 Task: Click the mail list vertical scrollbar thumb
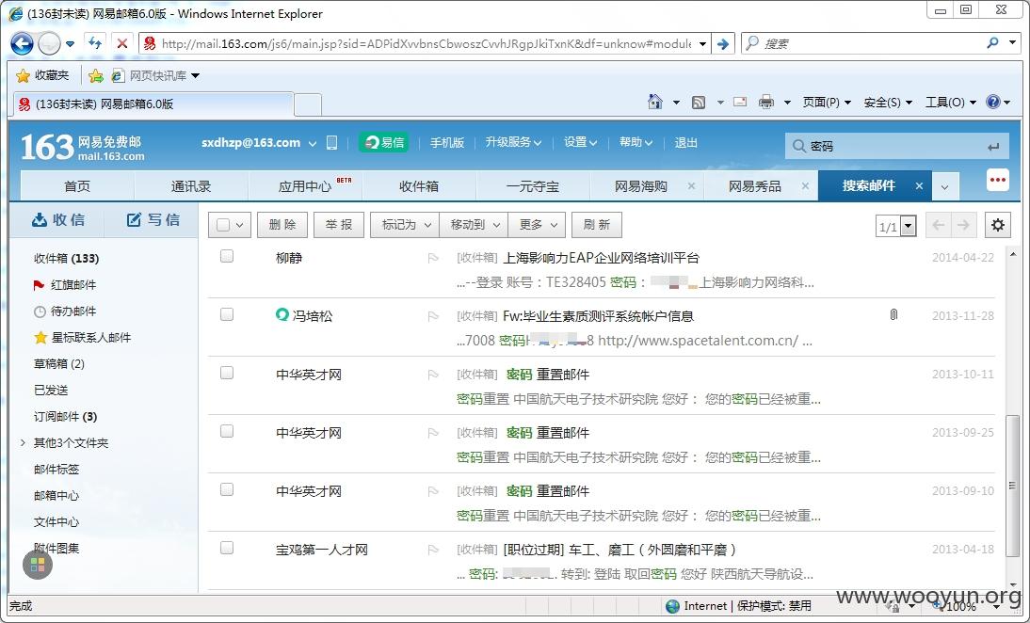[1012, 486]
